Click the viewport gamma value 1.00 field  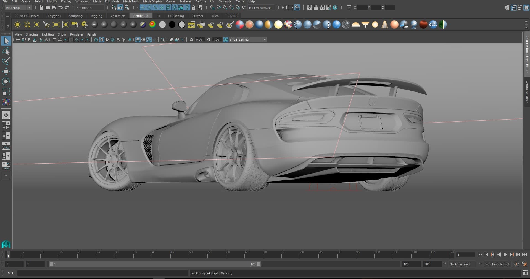(217, 40)
